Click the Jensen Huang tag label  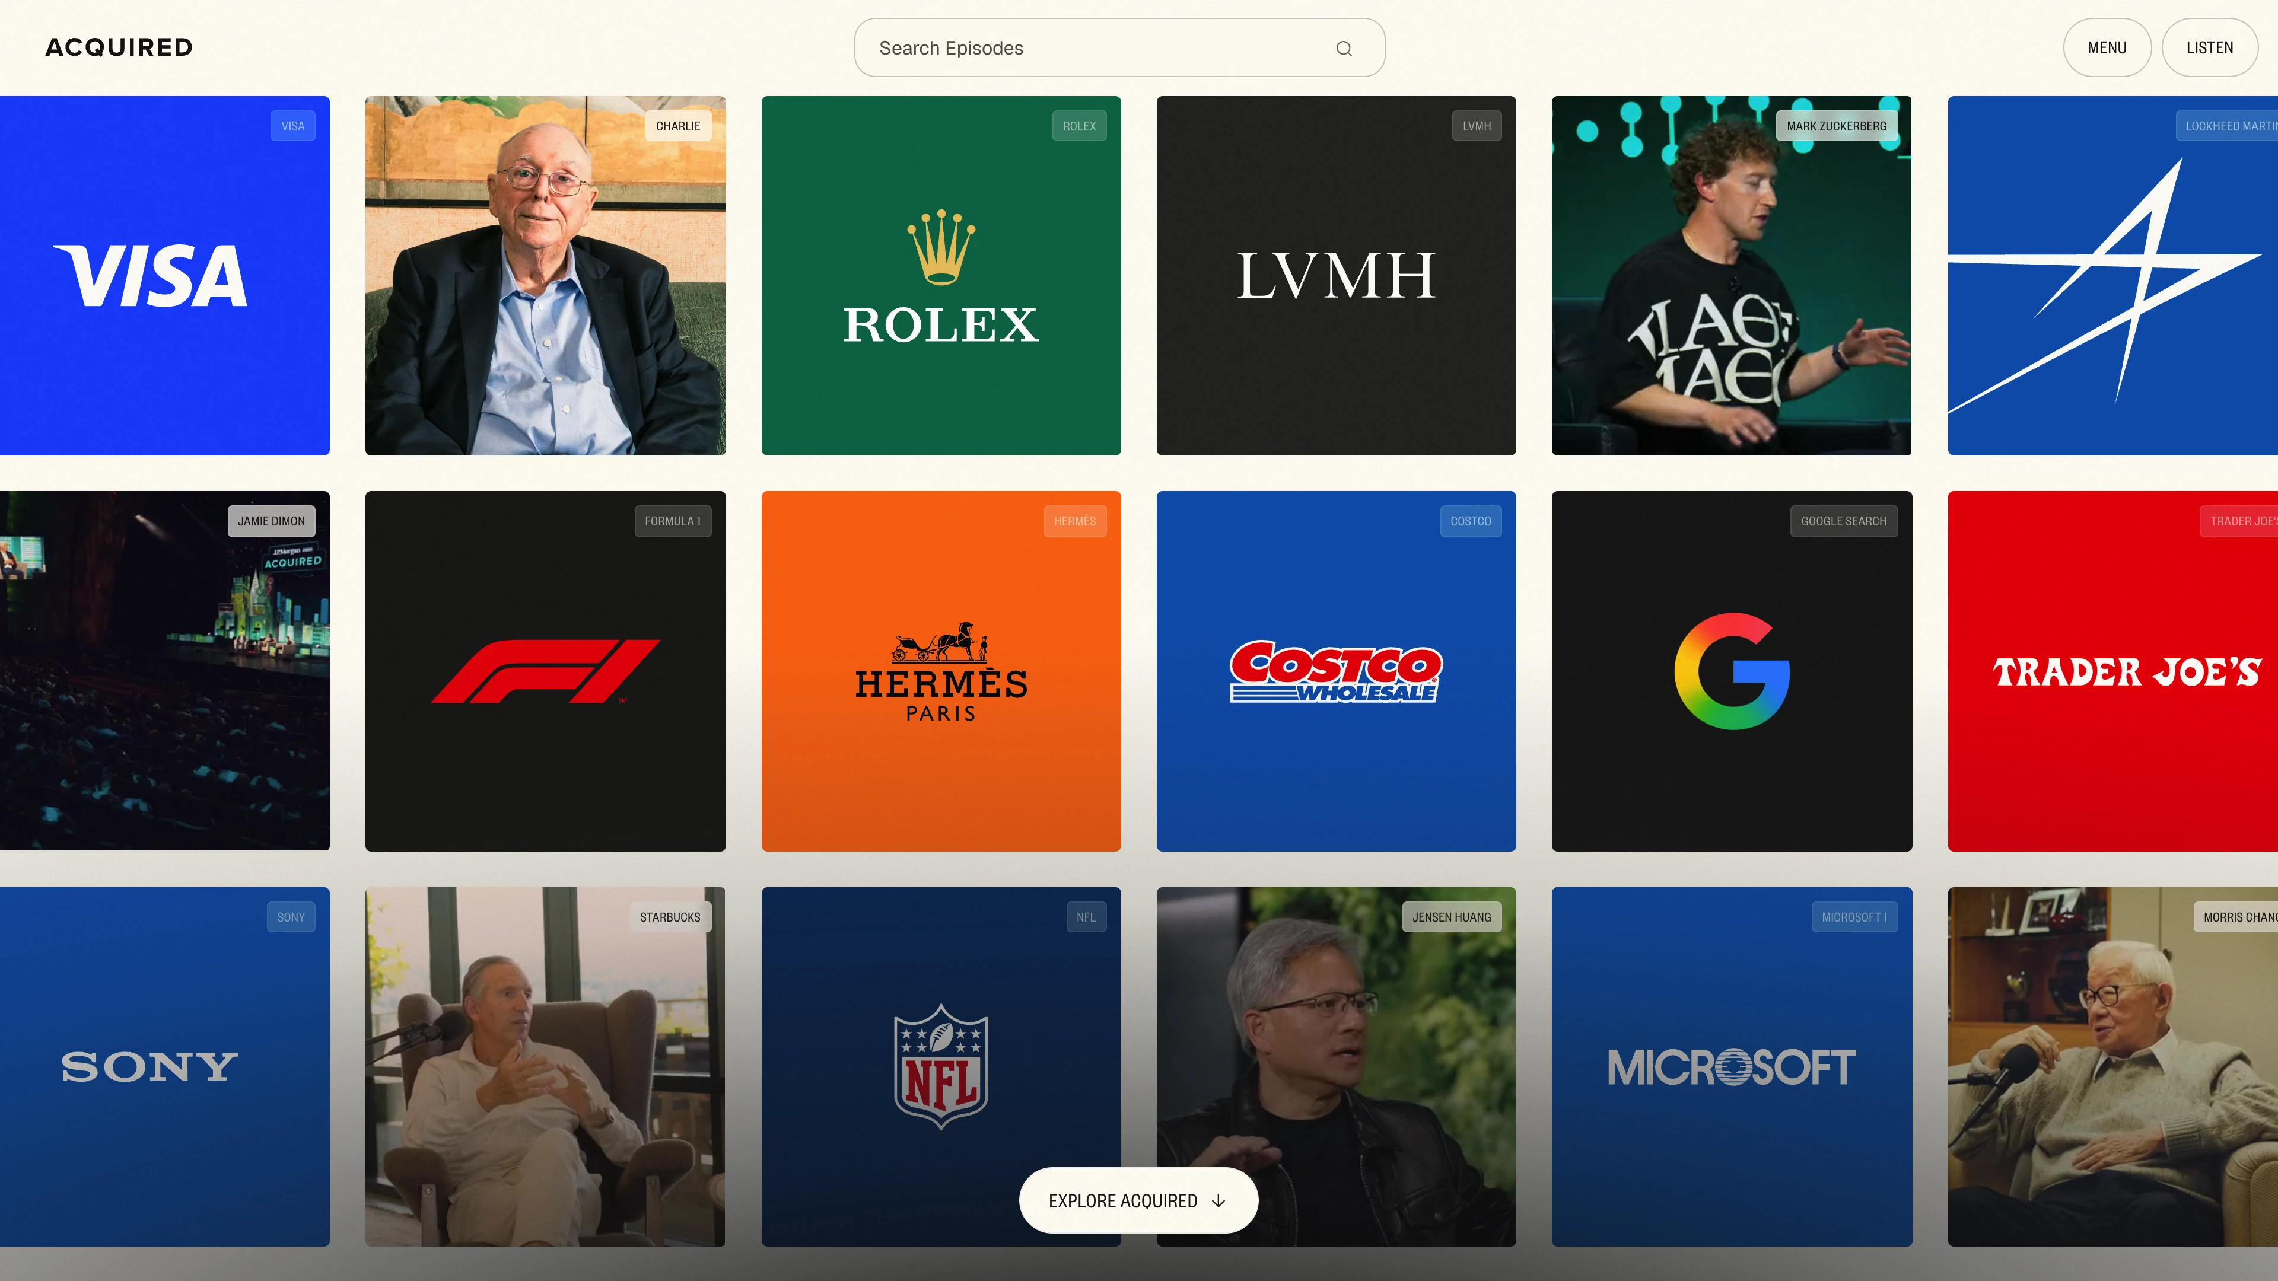[x=1451, y=917]
